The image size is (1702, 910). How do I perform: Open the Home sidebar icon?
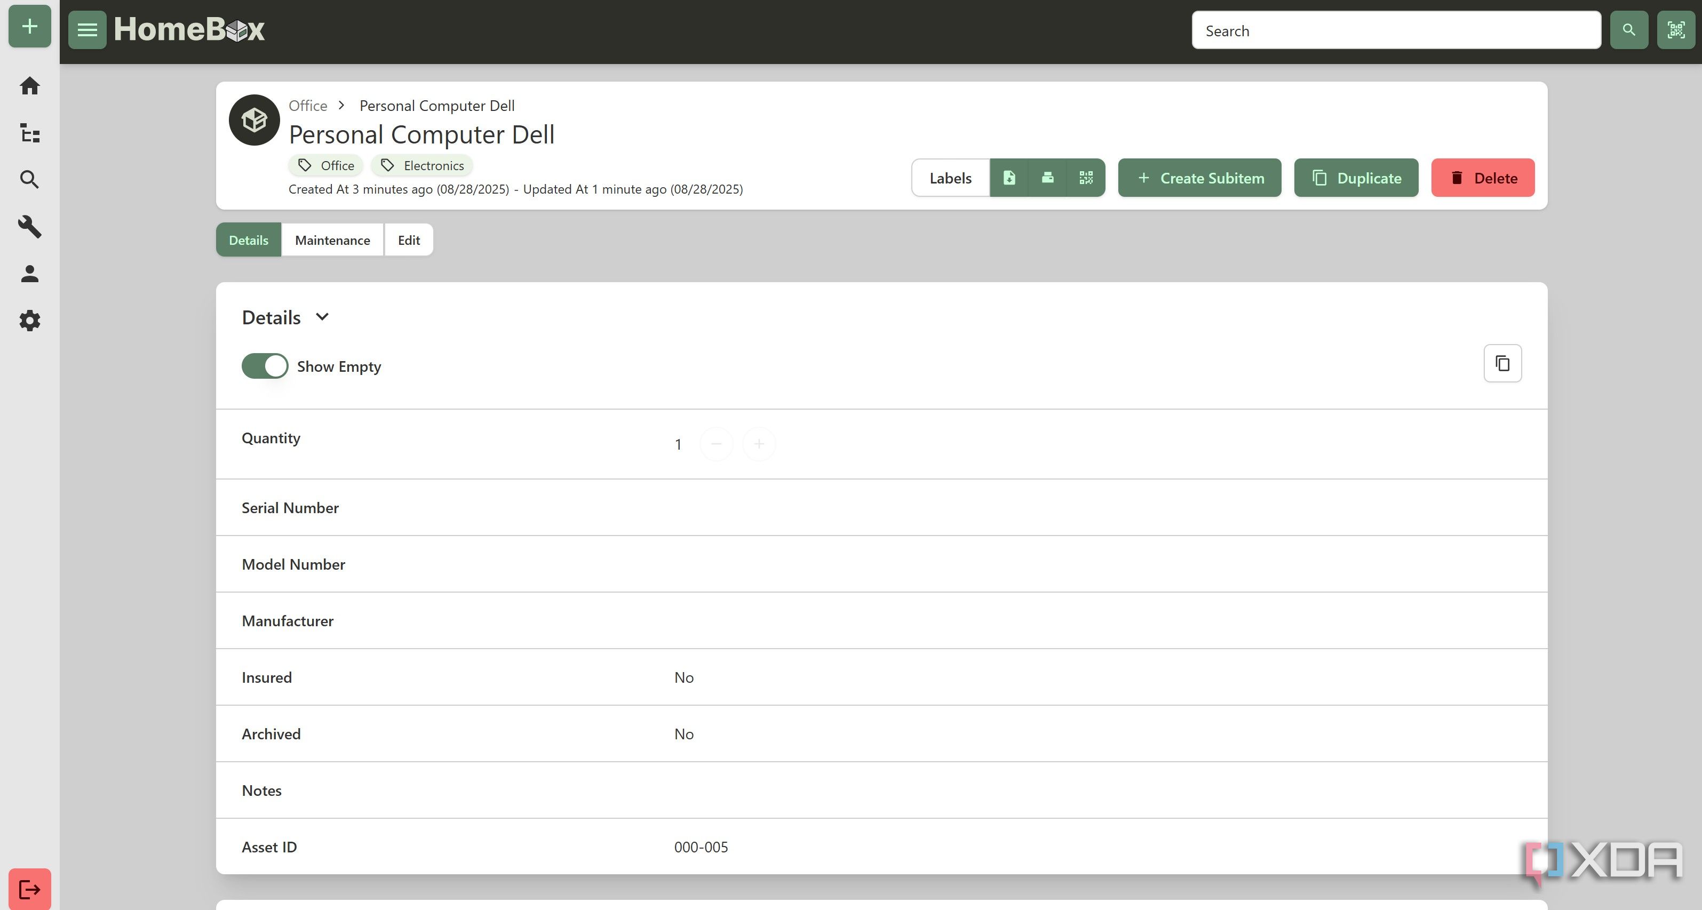pyautogui.click(x=30, y=86)
